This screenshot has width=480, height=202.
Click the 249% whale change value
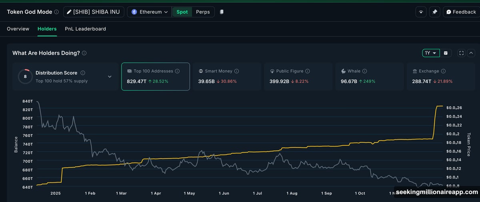(370, 81)
